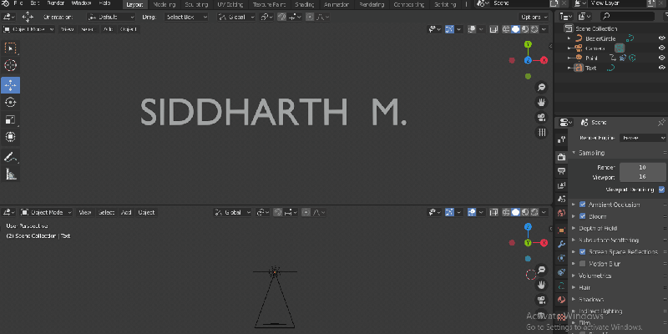Switch perspective/orthographic grid icon in top viewport

[541, 132]
